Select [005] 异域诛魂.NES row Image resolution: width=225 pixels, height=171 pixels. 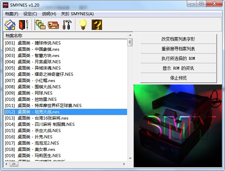pos(66,68)
